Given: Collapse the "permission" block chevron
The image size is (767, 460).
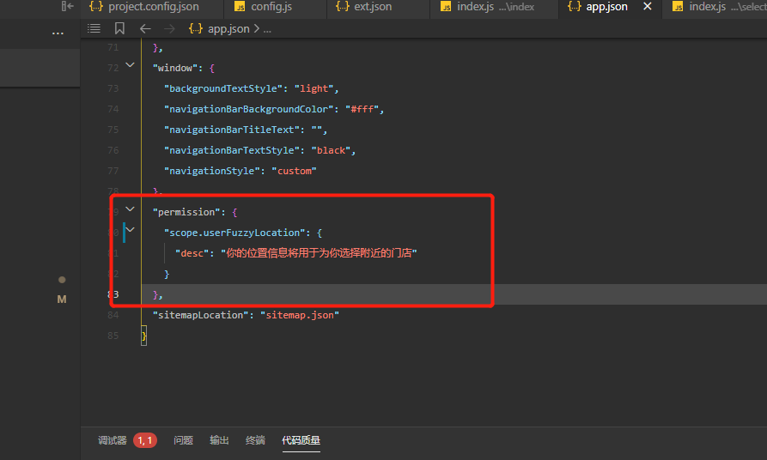Looking at the screenshot, I should (x=130, y=209).
